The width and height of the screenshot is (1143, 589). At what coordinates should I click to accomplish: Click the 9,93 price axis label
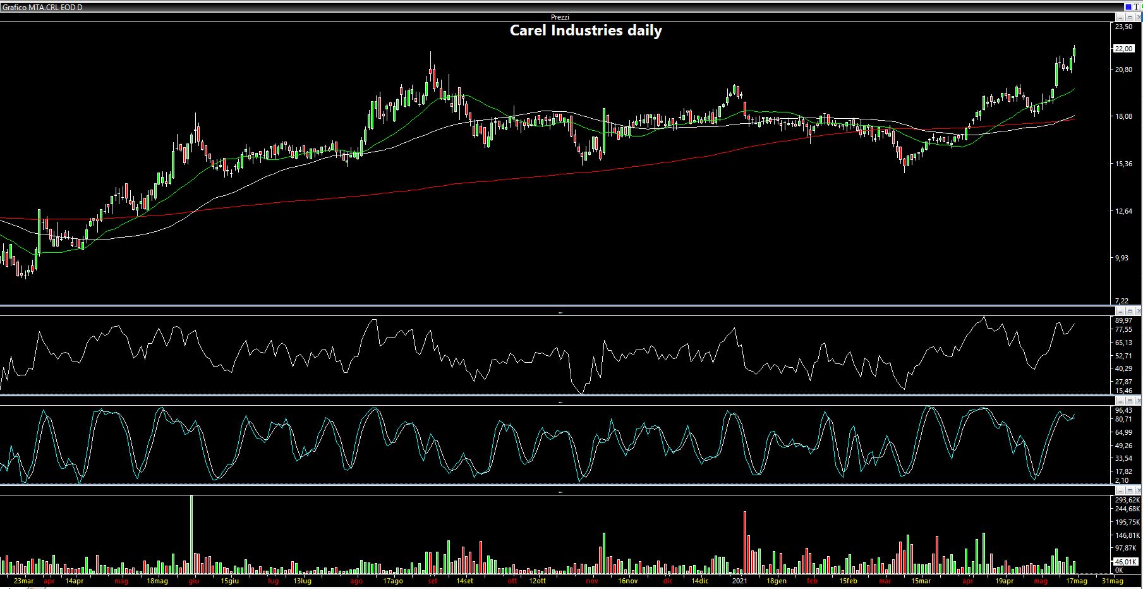(1122, 258)
